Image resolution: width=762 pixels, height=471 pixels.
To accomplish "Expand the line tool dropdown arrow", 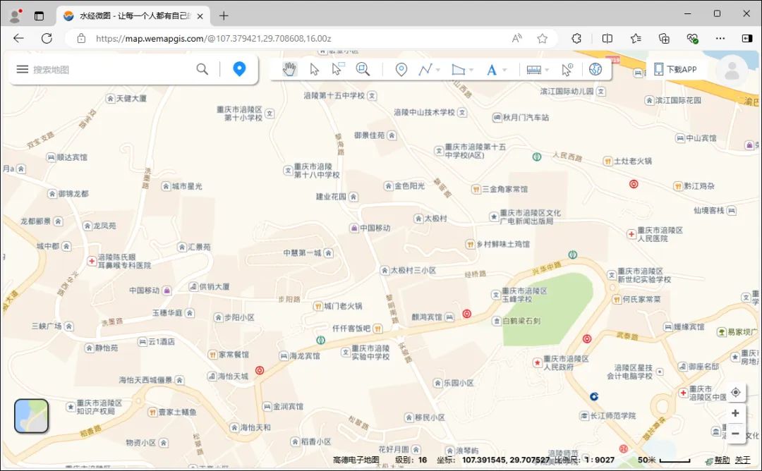I will click(x=438, y=70).
